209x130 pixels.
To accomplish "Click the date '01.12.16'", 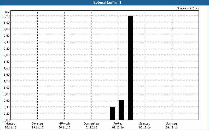I will (x=91, y=127).
